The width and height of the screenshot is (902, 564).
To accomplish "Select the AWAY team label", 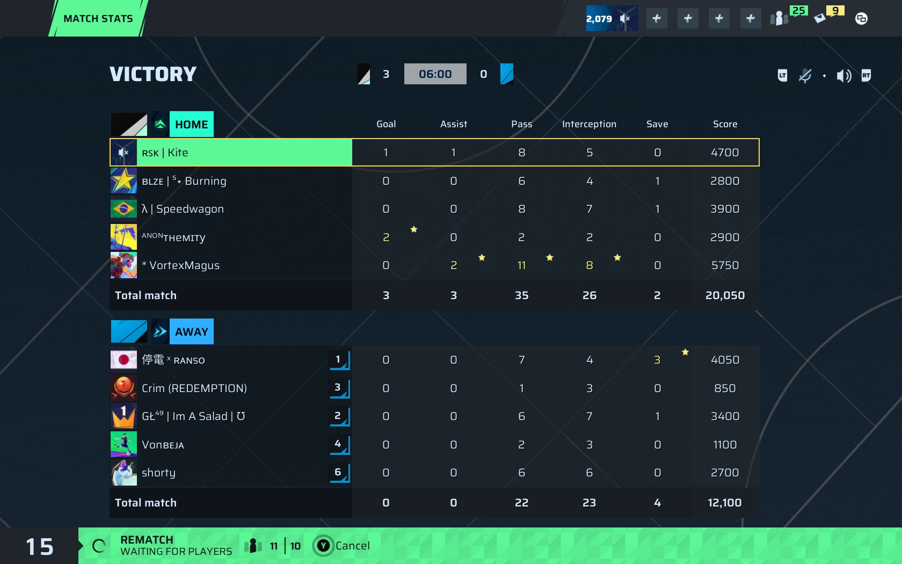I will (x=192, y=331).
